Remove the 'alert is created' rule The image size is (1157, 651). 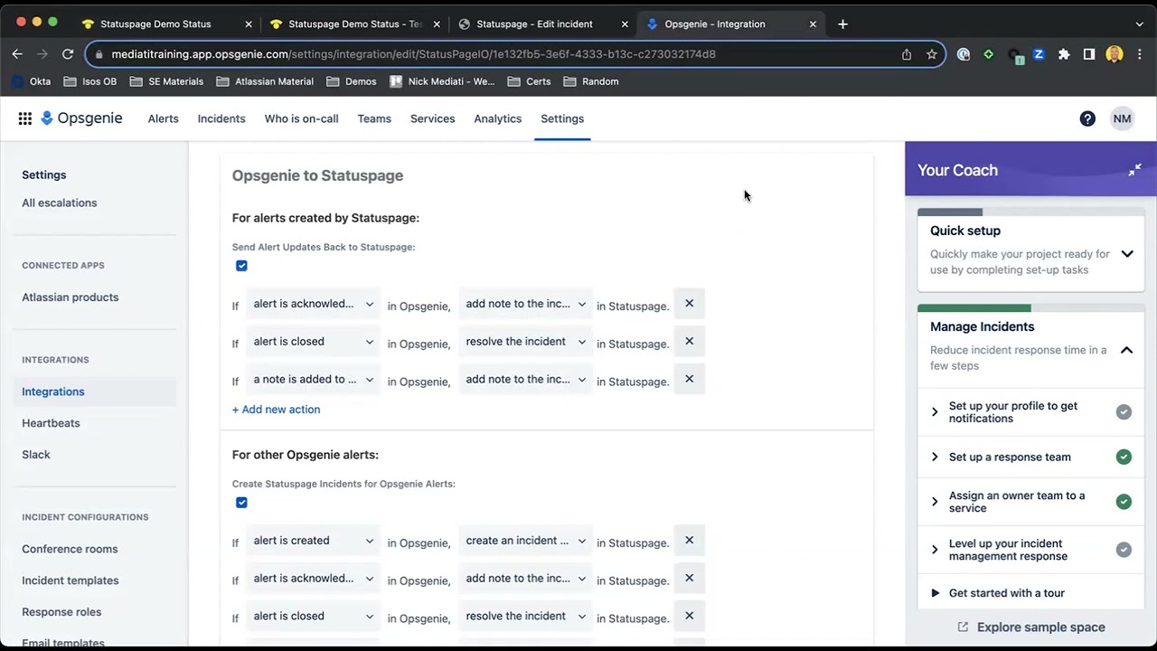coord(689,541)
